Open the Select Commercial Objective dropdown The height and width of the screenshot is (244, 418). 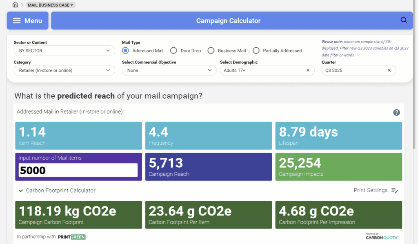(169, 70)
